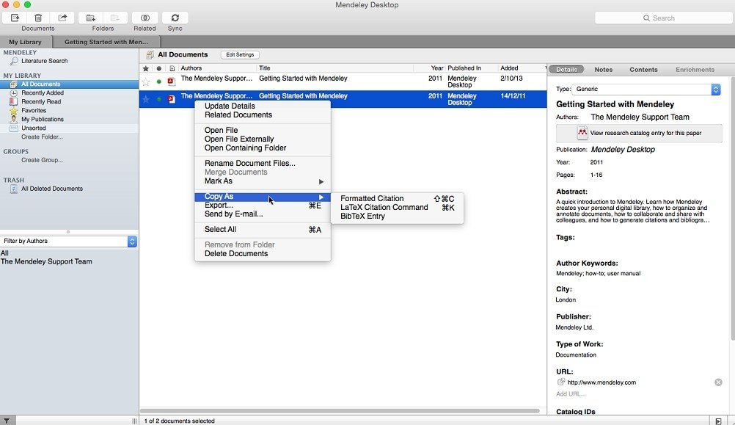Click the Unsorted folder icon
The height and width of the screenshot is (425, 735).
tap(14, 128)
